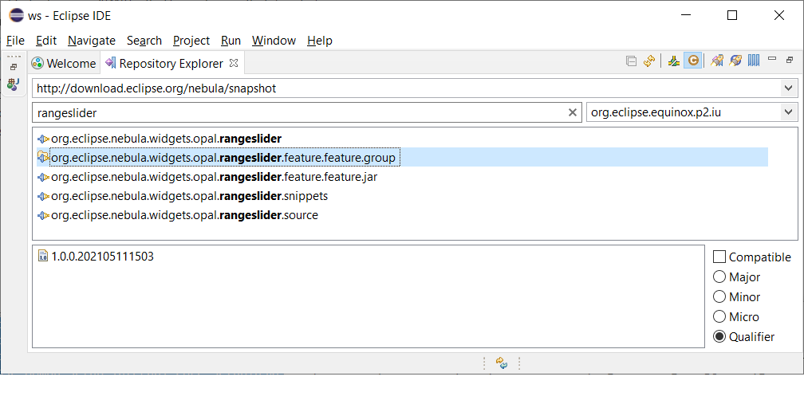Image resolution: width=804 pixels, height=400 pixels.
Task: Select version 1.0.0.202105111503
Action: tap(103, 256)
